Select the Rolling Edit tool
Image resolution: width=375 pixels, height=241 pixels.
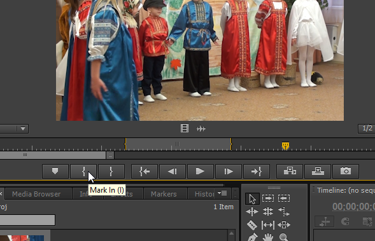(x=268, y=212)
